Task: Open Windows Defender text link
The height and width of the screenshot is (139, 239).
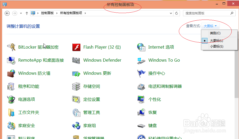Action: pyautogui.click(x=102, y=60)
